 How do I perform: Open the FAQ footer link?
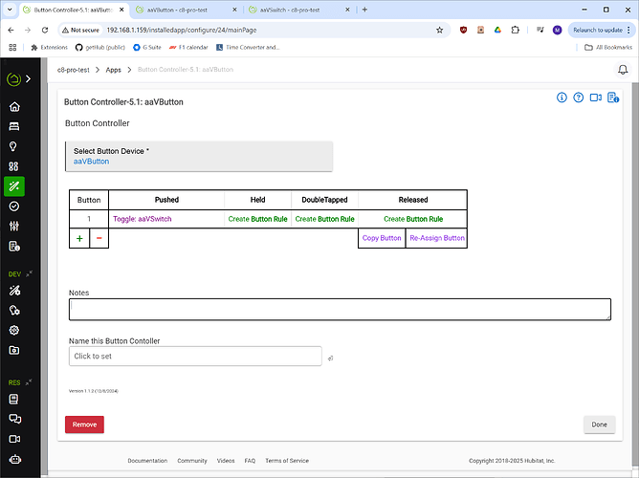pos(250,461)
